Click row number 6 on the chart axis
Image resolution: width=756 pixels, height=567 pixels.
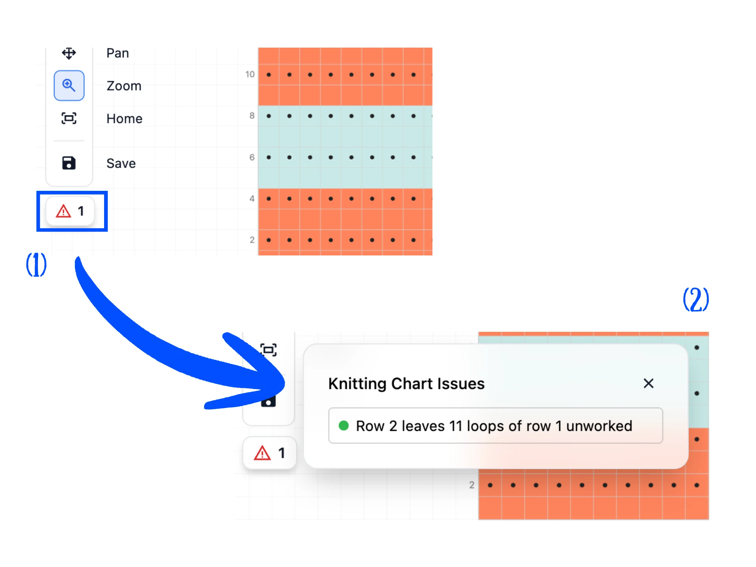[252, 157]
